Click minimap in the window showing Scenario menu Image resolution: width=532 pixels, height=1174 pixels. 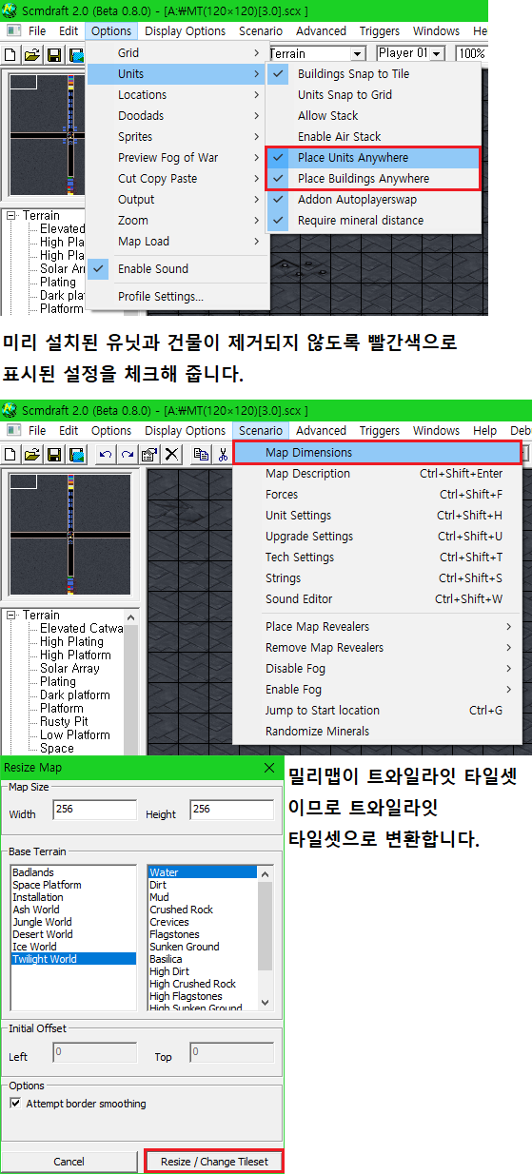[69, 535]
